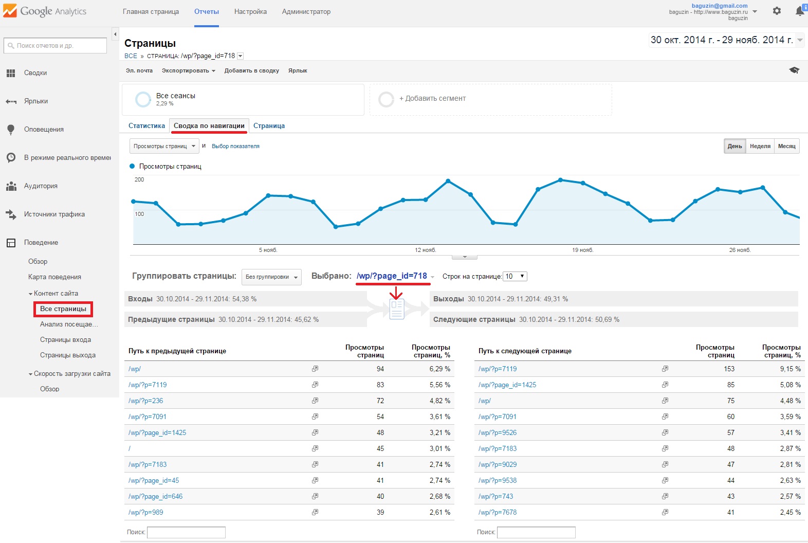Click the Выбор показателя link
Screen dimensions: 808x543
(x=235, y=146)
